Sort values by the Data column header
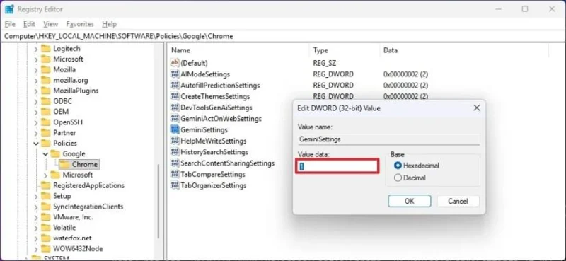 [x=464, y=50]
